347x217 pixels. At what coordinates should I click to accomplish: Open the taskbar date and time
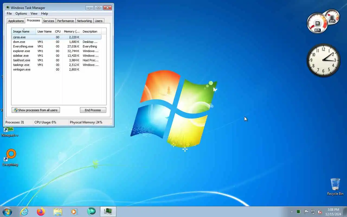click(x=333, y=212)
